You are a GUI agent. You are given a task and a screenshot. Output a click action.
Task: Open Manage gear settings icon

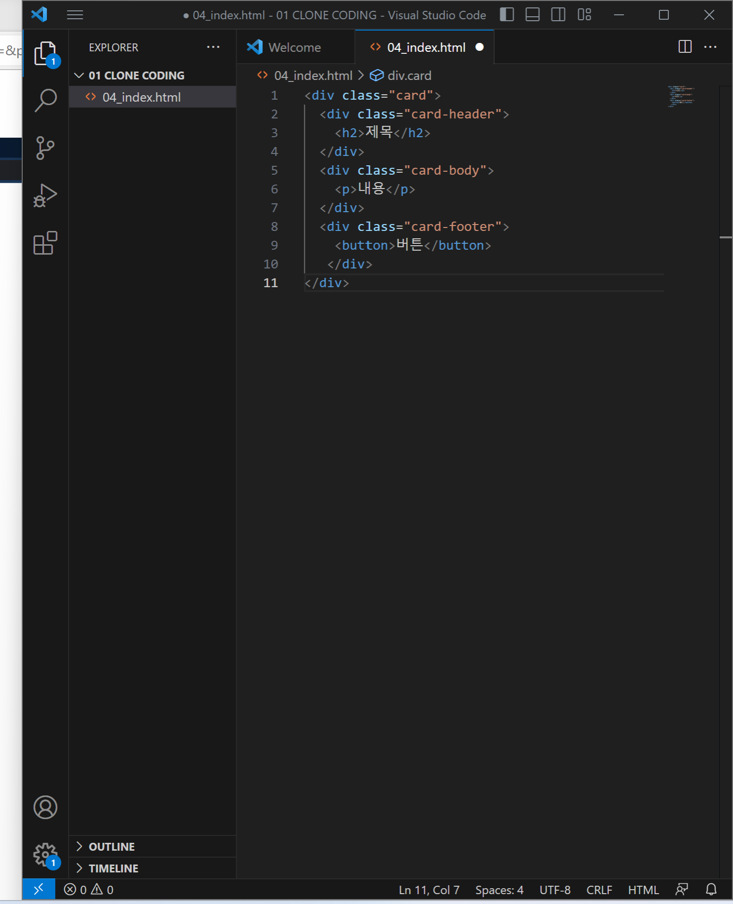45,855
